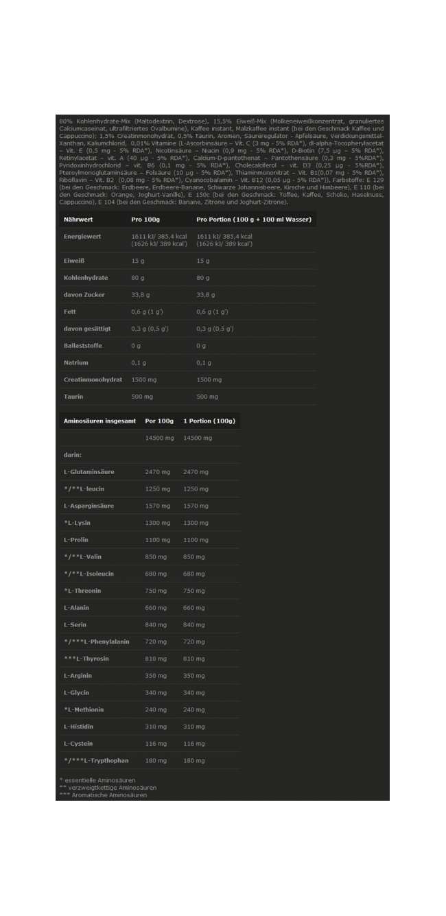The image size is (446, 916).
Task: Click the 2470 mg value under 'Por 100g'
Action: 158,472
